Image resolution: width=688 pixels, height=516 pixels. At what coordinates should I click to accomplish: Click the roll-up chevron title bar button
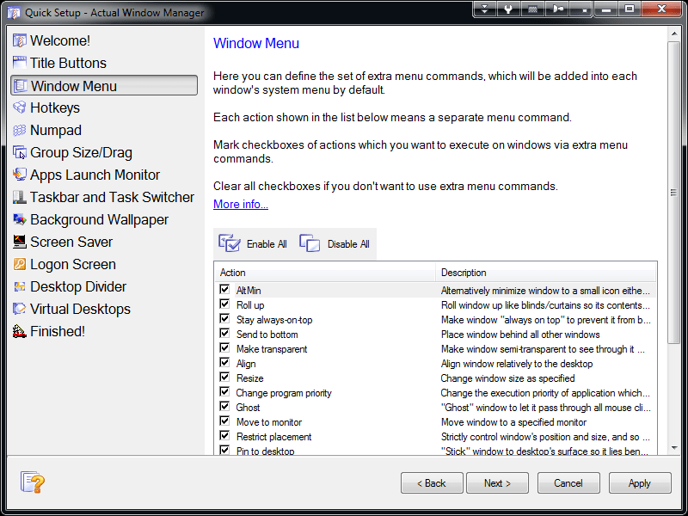pos(484,9)
